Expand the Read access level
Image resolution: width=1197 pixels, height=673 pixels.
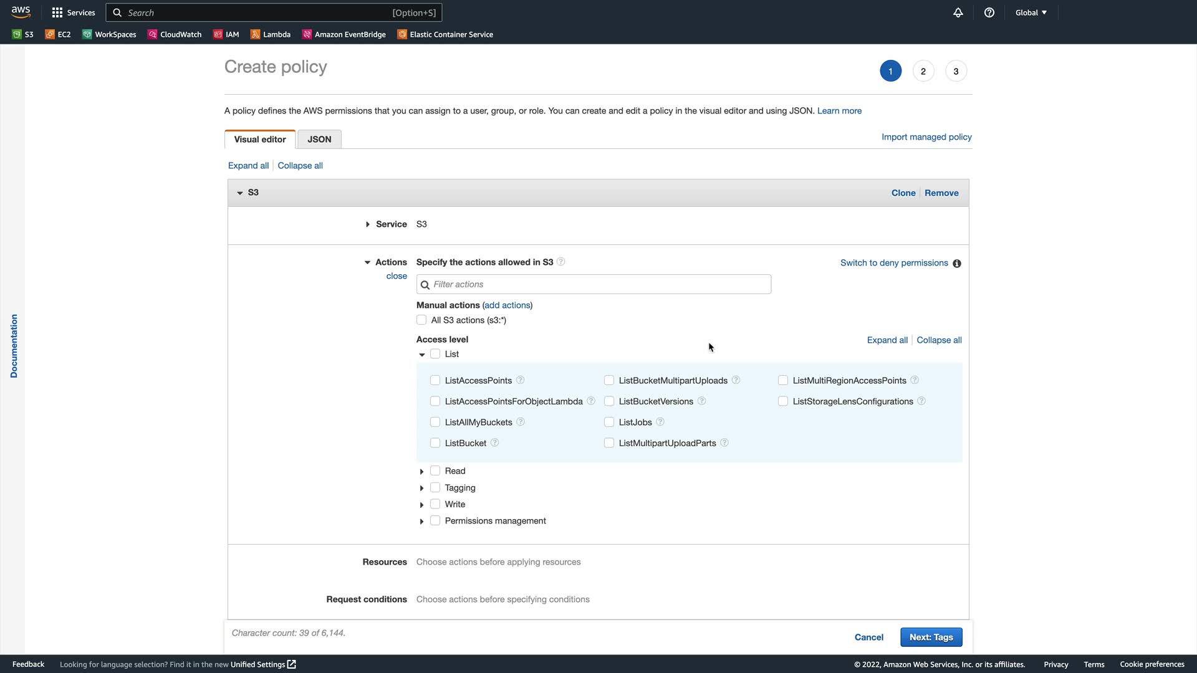tap(422, 472)
